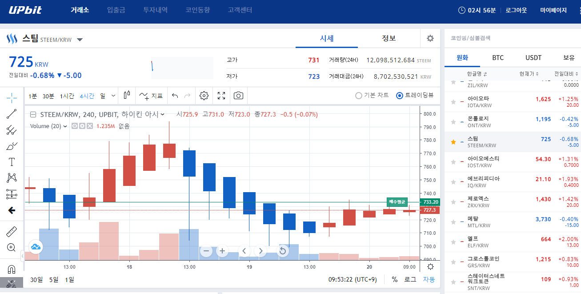
Task: Select the trend line drawing tool
Action: 12,113
